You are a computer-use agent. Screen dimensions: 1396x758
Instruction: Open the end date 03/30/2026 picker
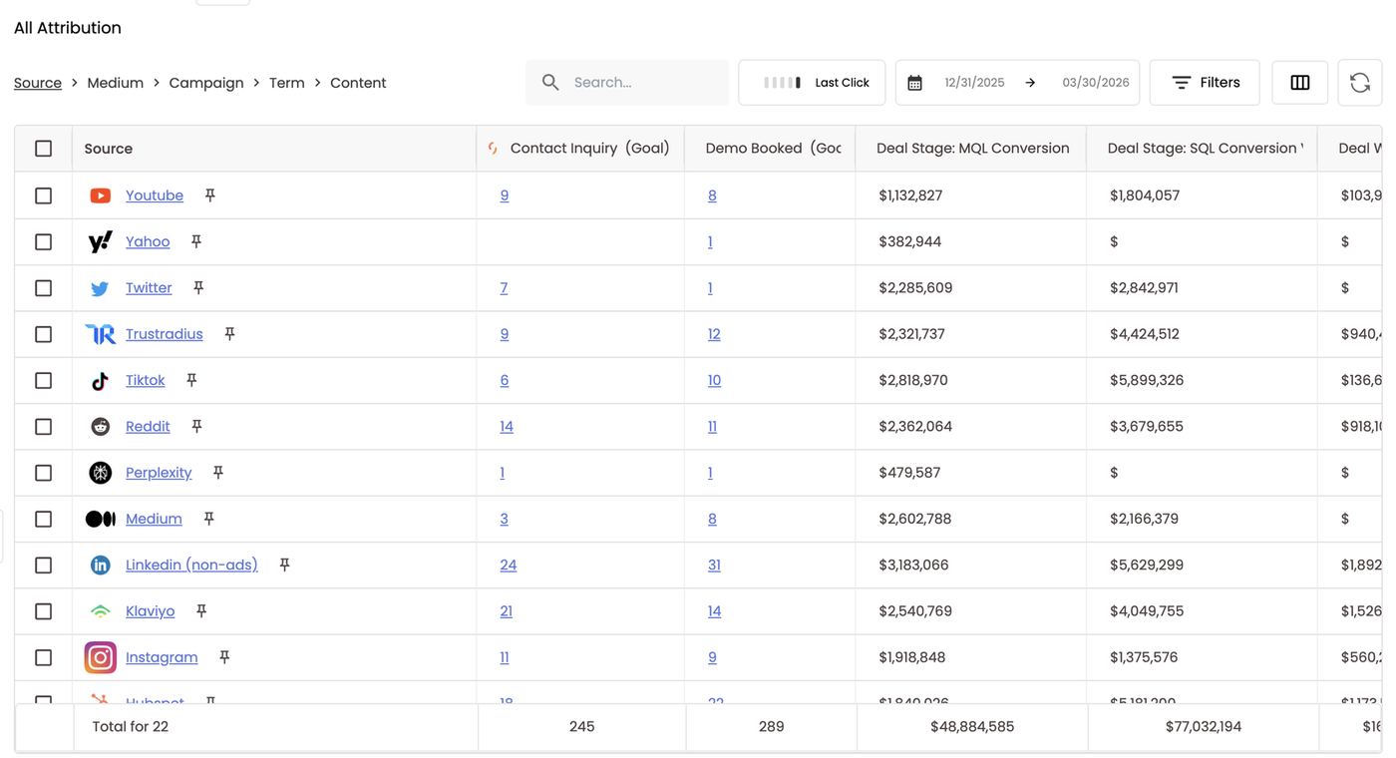pos(1096,83)
